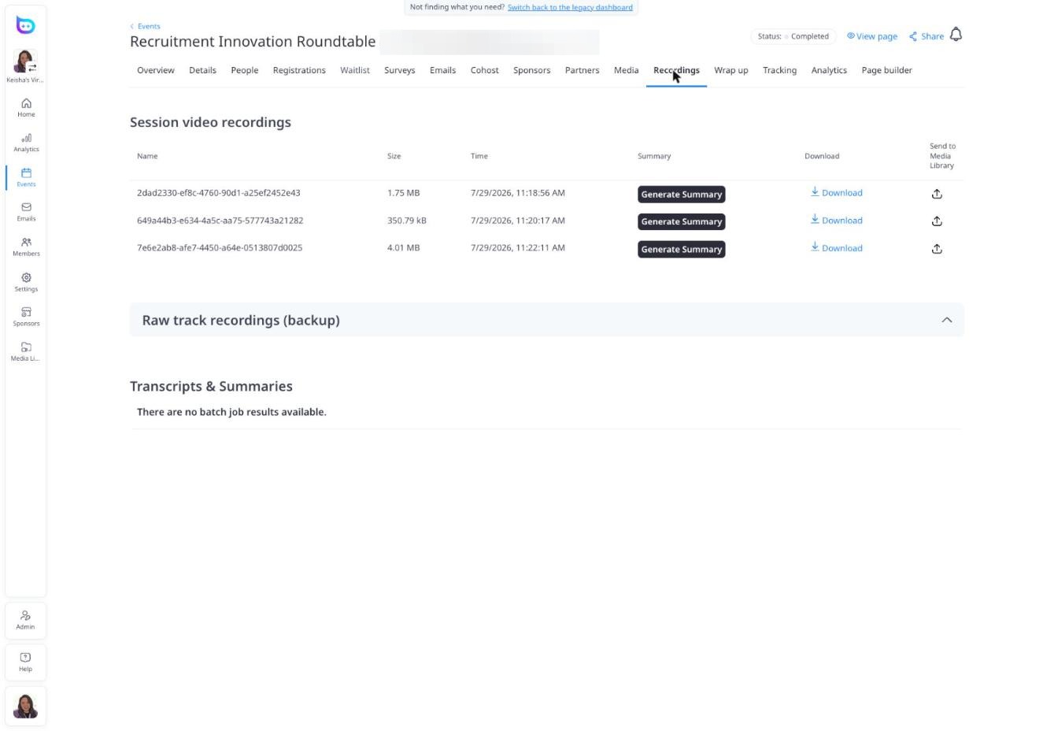Click the Share link
This screenshot has width=1043, height=731.
(x=926, y=36)
